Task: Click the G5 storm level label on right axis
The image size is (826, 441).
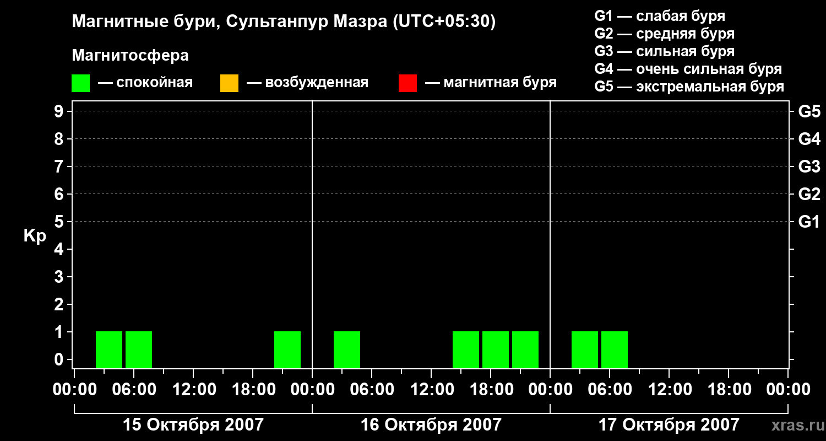Action: [x=809, y=112]
